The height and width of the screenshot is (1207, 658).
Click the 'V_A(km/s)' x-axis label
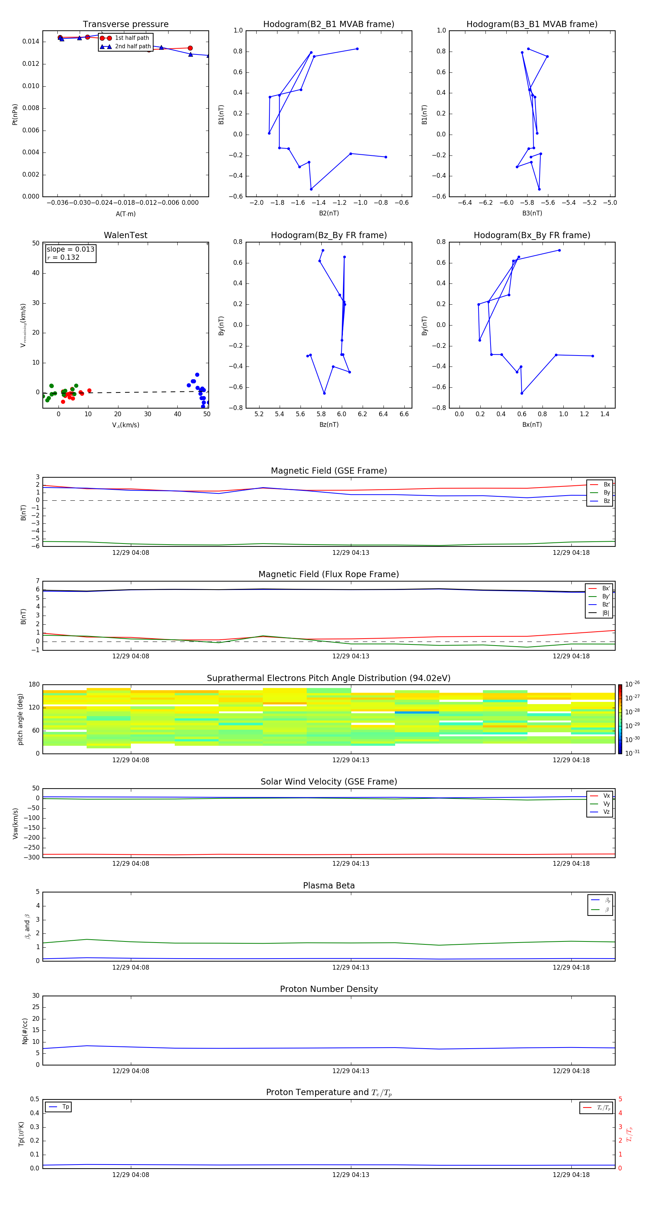point(125,425)
